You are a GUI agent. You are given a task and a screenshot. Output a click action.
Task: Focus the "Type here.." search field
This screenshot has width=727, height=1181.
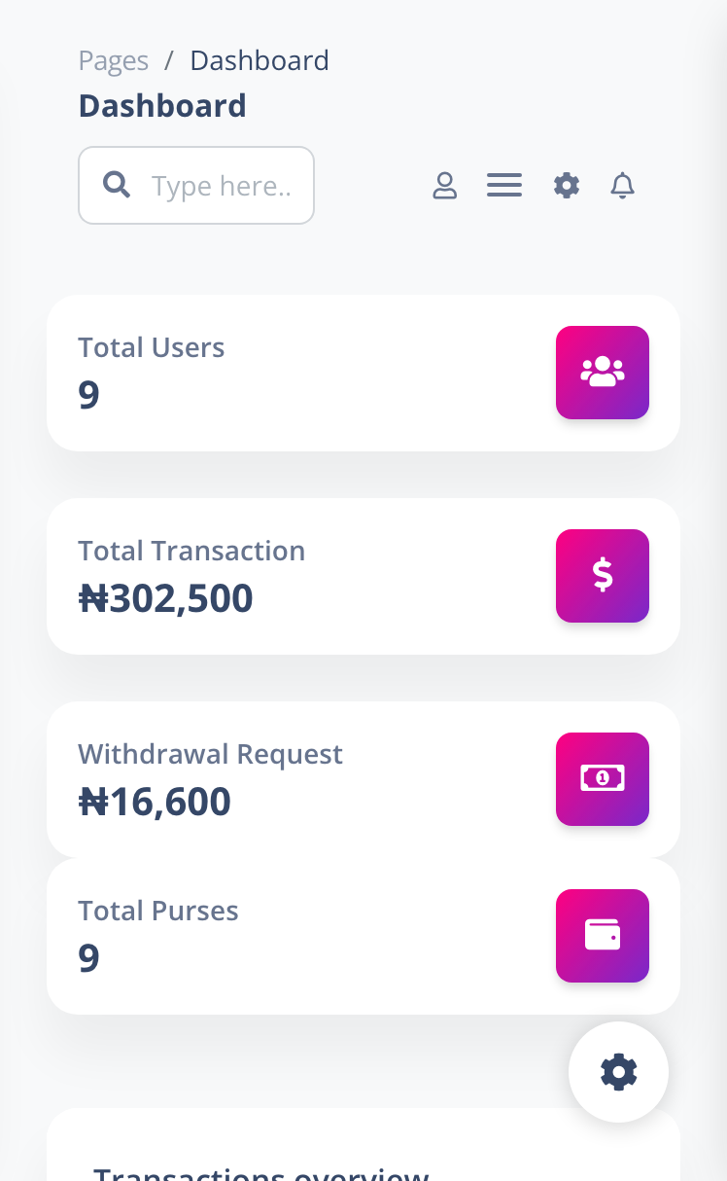[x=222, y=186]
